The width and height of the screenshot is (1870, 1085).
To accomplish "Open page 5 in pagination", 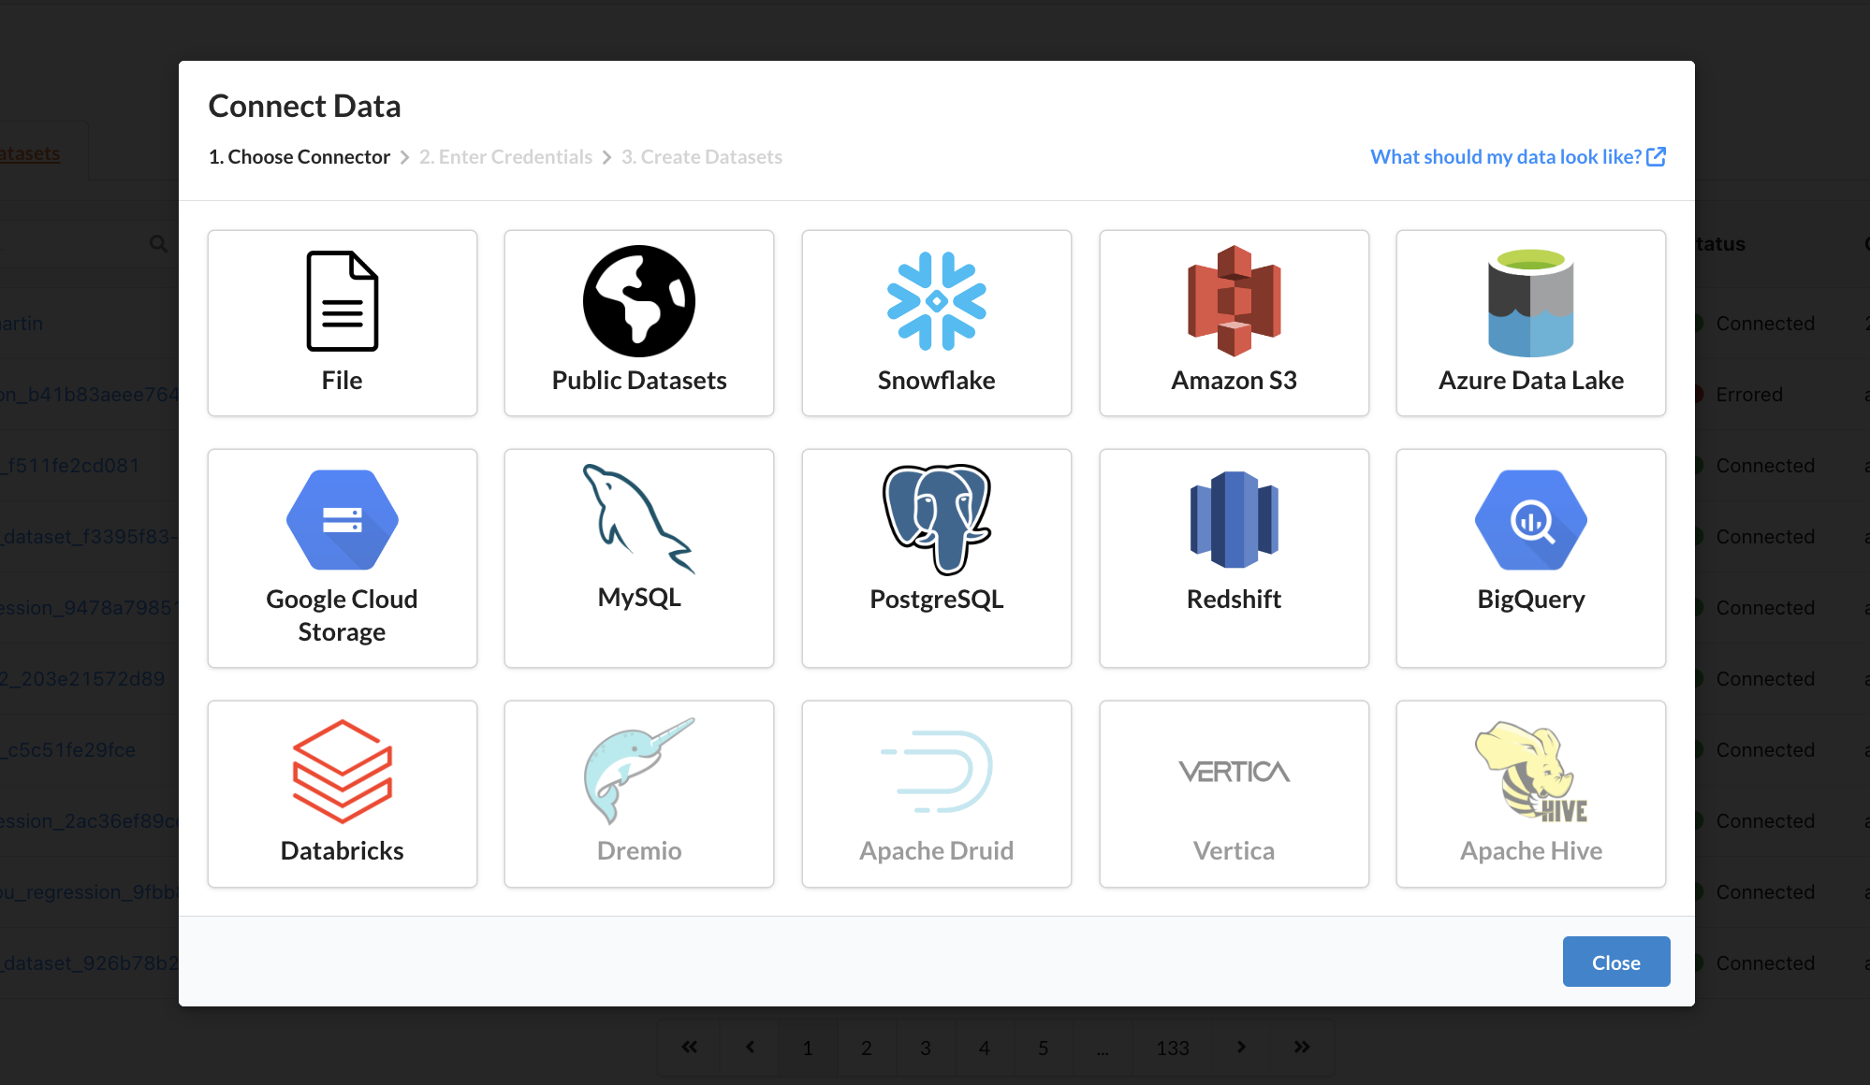I will (1044, 1048).
